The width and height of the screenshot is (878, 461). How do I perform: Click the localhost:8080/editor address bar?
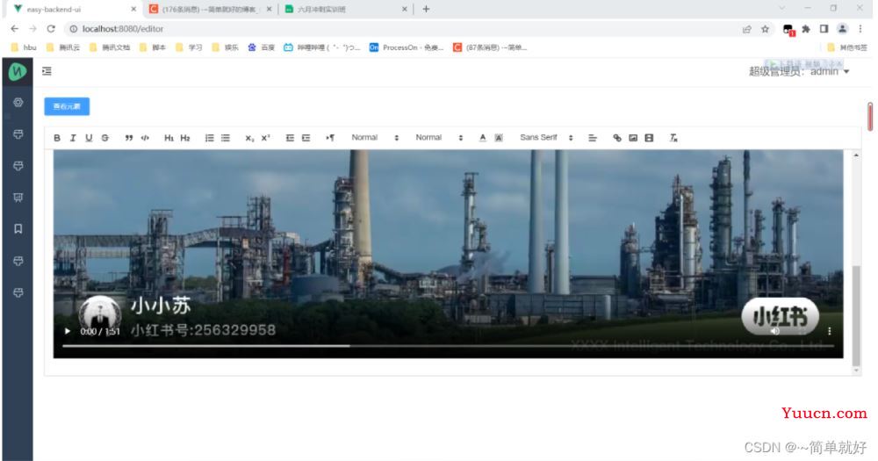(x=402, y=29)
